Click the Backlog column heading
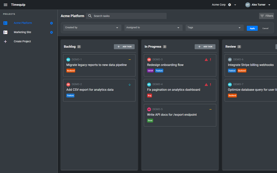Image resolution: width=277 pixels, height=173 pixels. [70, 47]
